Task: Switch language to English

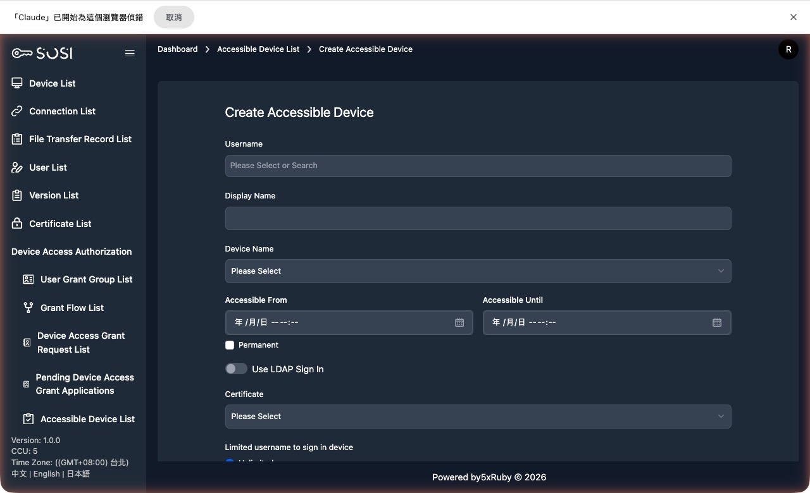Action: tap(46, 473)
